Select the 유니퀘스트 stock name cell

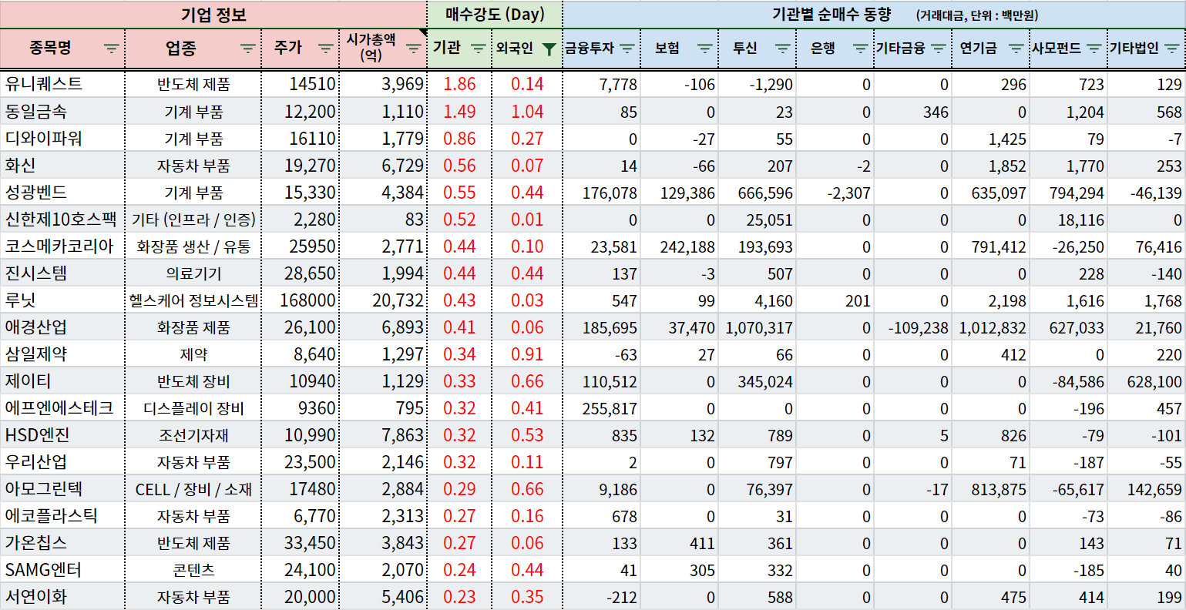tap(62, 84)
